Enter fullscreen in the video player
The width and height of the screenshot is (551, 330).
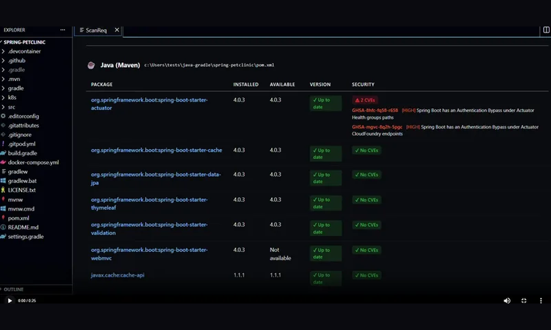coord(524,300)
